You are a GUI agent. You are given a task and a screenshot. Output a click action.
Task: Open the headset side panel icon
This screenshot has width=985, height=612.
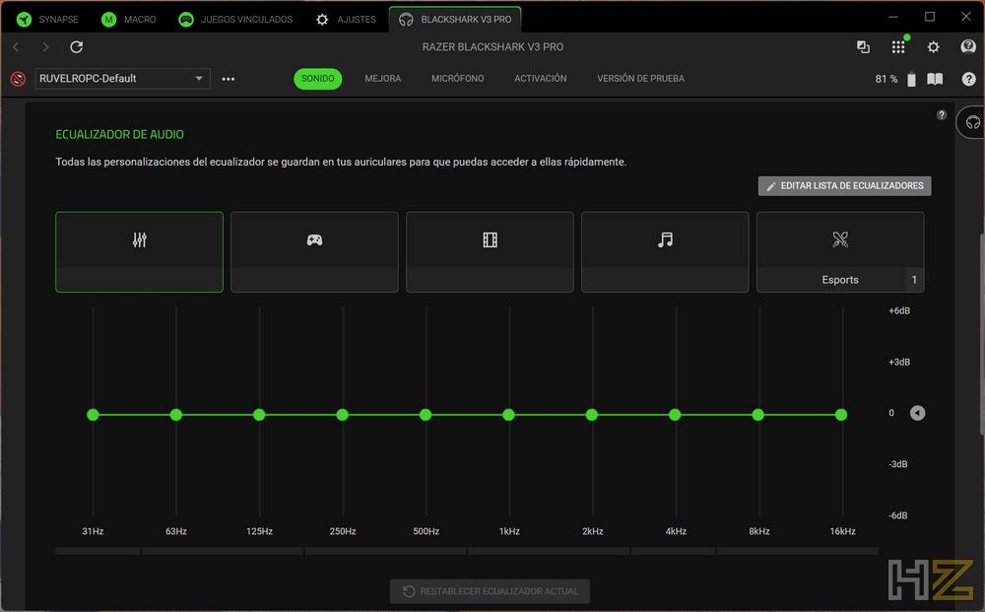(972, 122)
